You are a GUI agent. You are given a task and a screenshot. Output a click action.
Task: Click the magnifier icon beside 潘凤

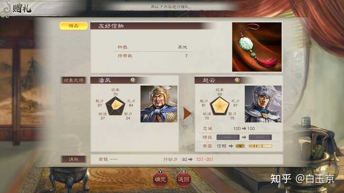133,80
